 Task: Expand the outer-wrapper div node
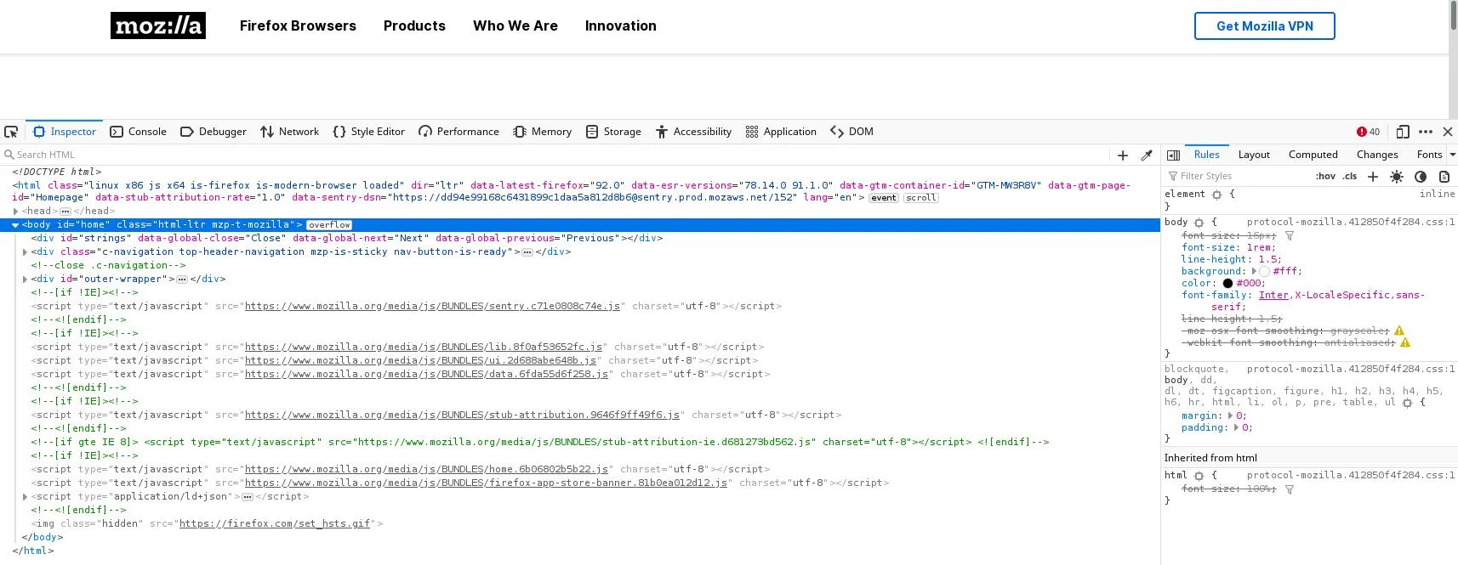(x=25, y=280)
